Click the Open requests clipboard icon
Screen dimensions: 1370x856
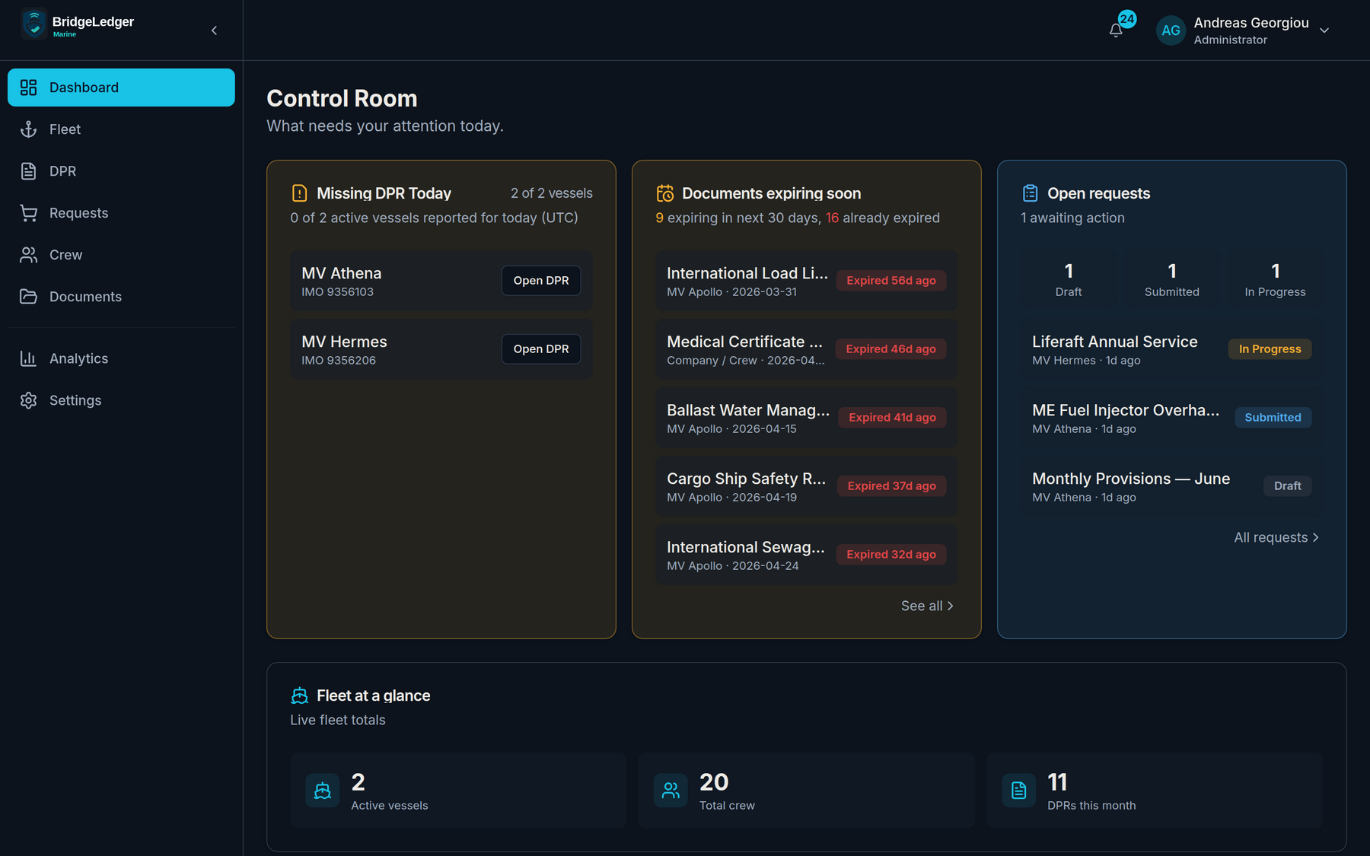(x=1030, y=193)
